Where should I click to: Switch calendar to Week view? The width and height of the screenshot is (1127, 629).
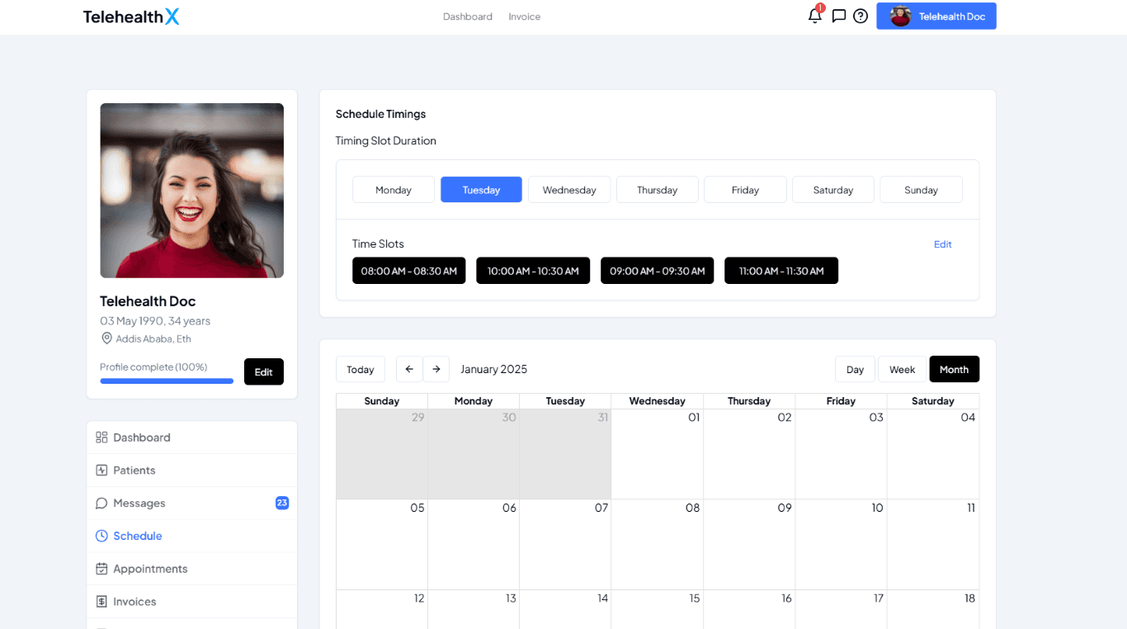[902, 369]
